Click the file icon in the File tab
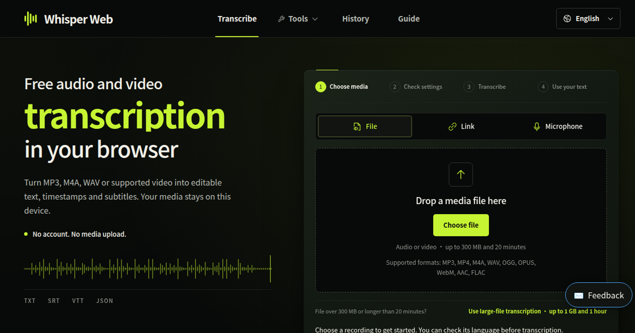Image resolution: width=635 pixels, height=333 pixels. 357,127
